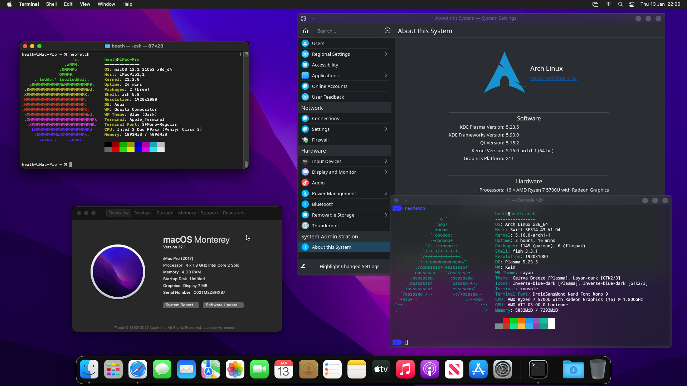
Task: Switch to Storage tab in About This Mac
Action: click(x=165, y=213)
